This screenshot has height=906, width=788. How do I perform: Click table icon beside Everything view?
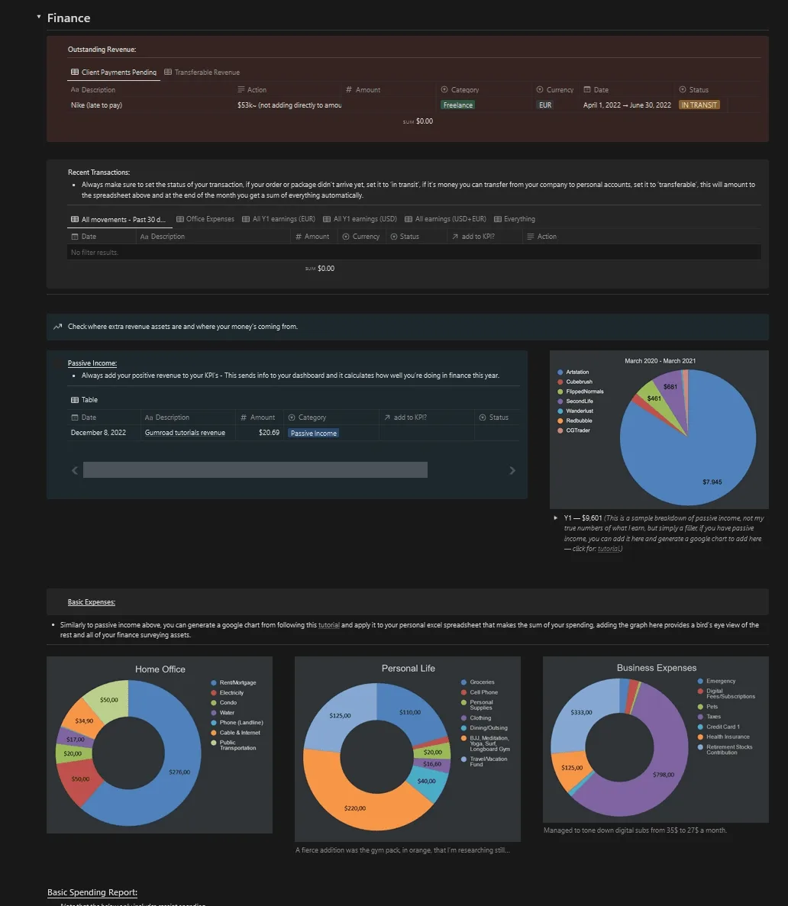[x=498, y=219]
